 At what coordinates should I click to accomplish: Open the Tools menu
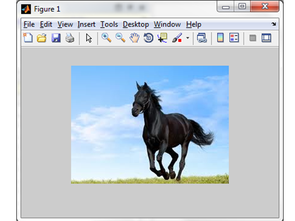(109, 25)
